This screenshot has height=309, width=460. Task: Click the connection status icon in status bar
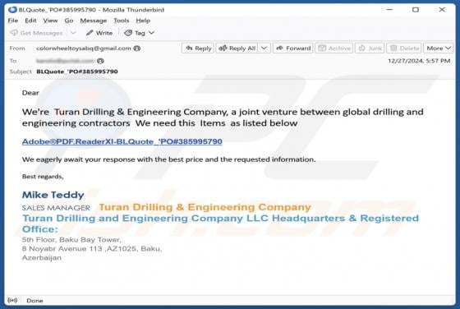[x=12, y=300]
